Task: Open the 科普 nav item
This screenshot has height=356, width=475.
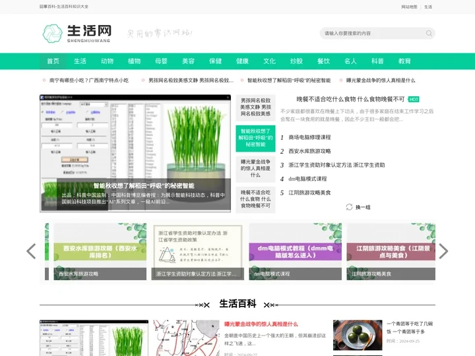Action: 377,61
